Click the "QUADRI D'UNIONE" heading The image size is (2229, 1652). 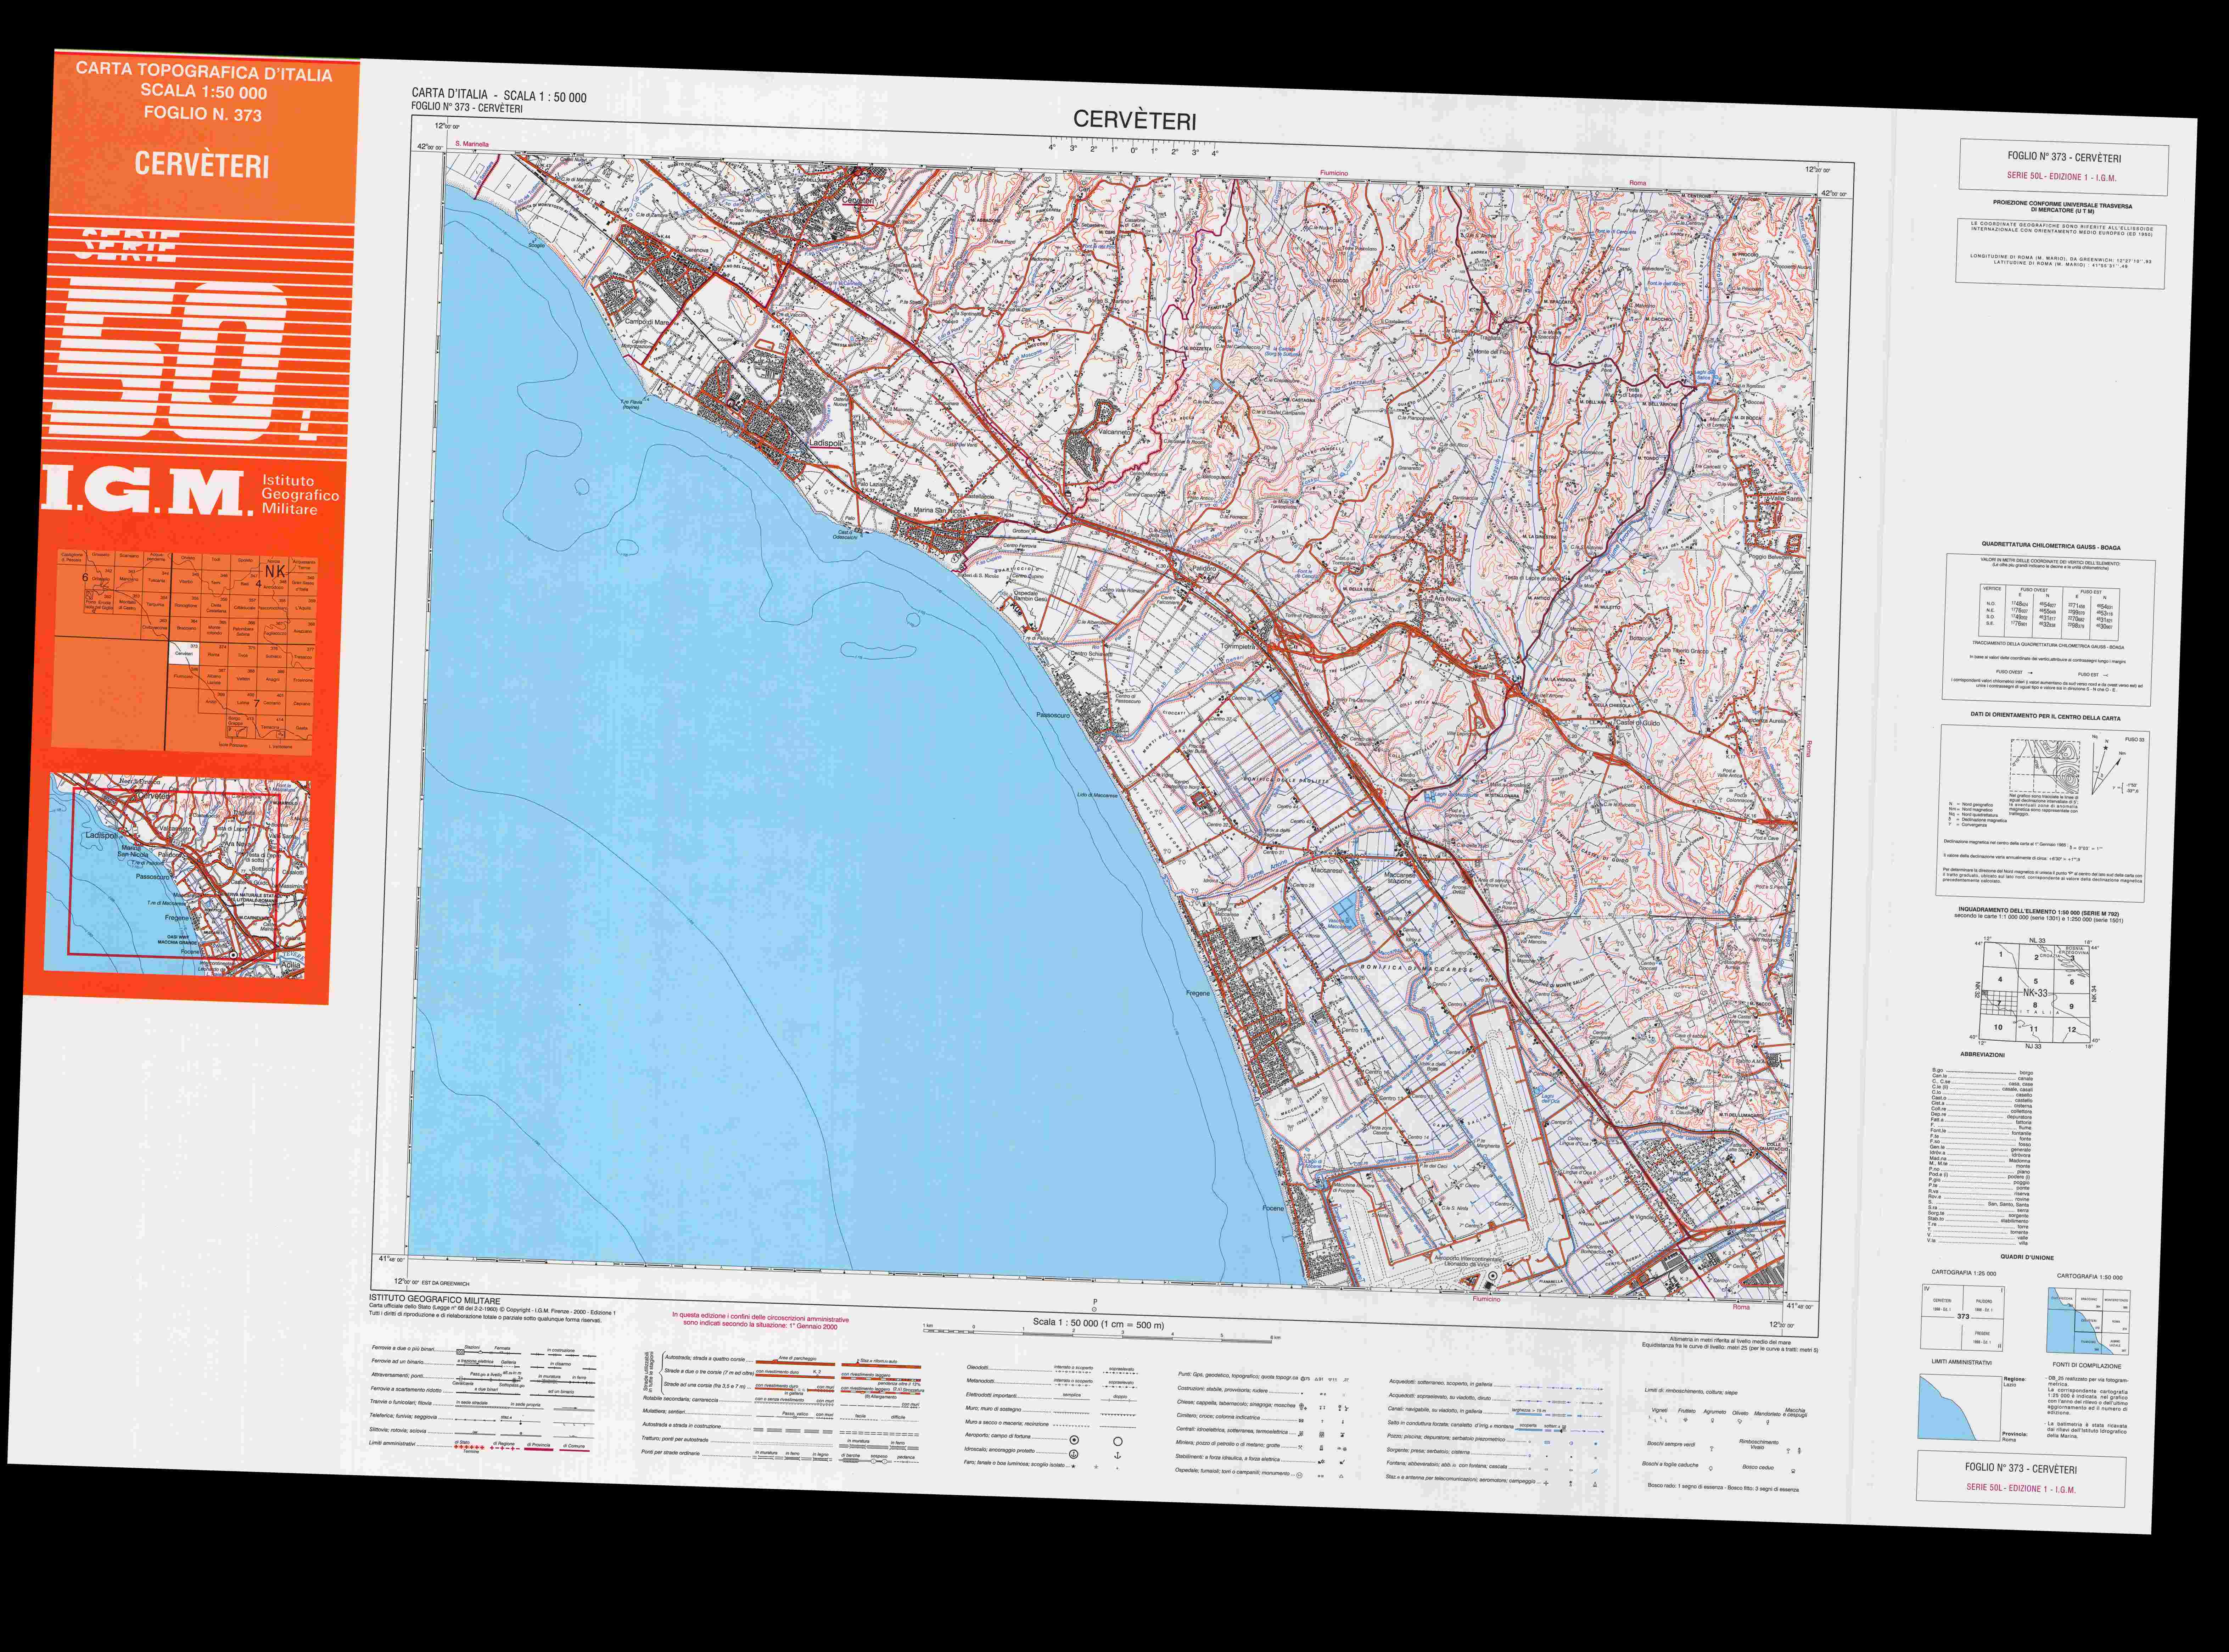(2027, 1257)
